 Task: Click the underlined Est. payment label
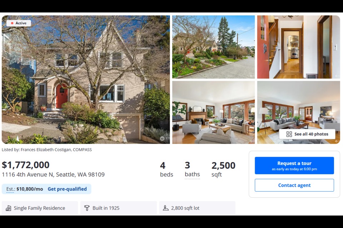coord(10,189)
